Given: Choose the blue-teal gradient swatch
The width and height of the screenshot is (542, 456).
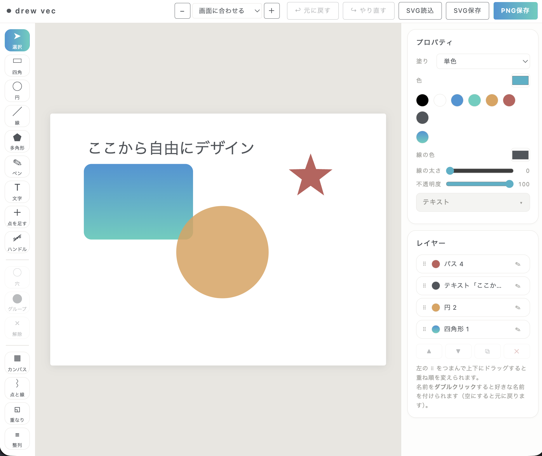Looking at the screenshot, I should pos(422,137).
